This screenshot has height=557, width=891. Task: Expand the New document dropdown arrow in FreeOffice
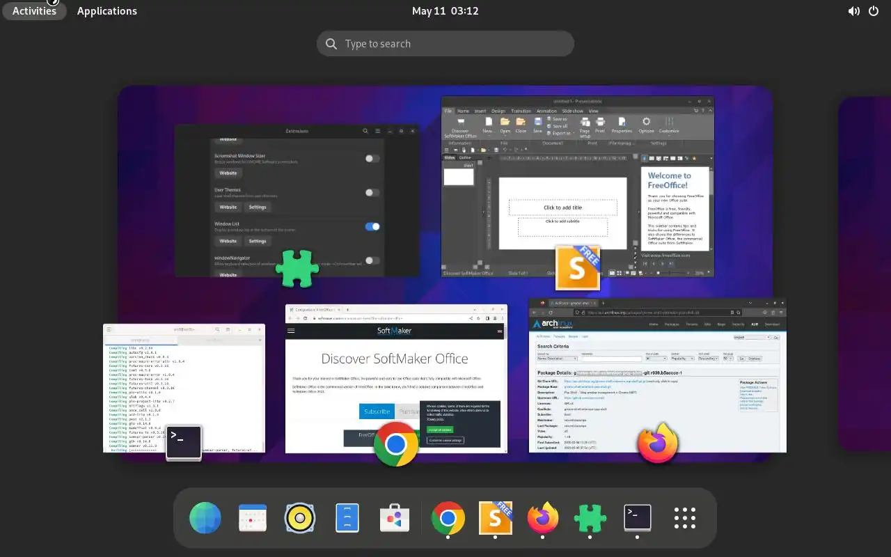click(x=489, y=136)
